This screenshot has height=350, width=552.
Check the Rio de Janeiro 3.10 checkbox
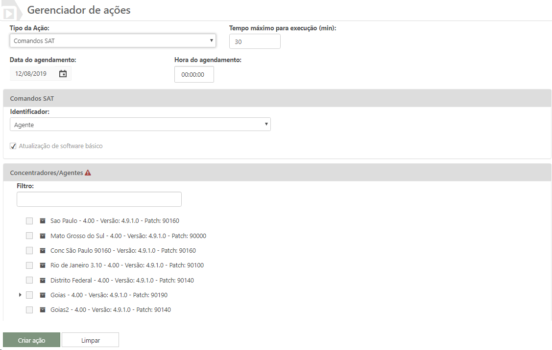click(29, 265)
